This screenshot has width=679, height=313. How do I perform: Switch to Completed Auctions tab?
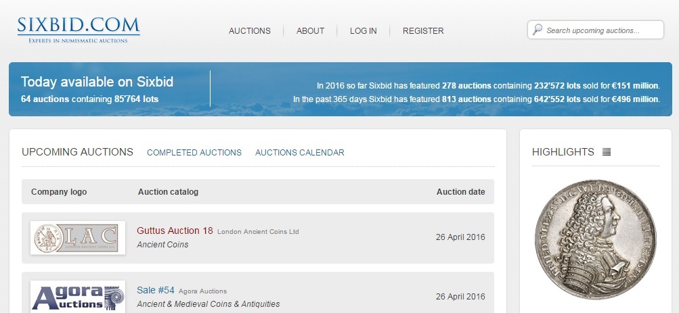pos(194,153)
